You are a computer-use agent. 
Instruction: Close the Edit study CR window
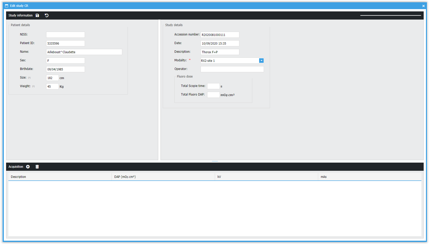(423, 6)
